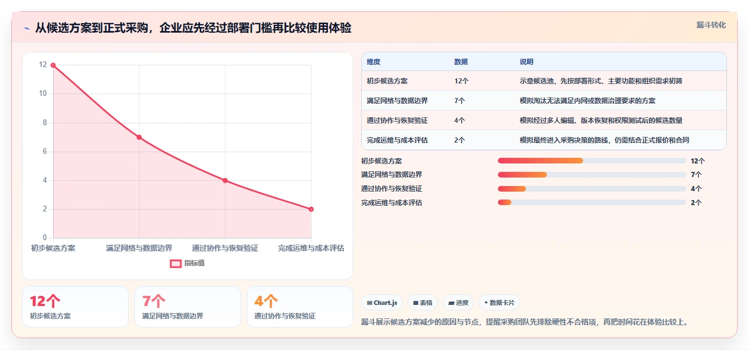Click the 12个 value in the table

coord(462,81)
